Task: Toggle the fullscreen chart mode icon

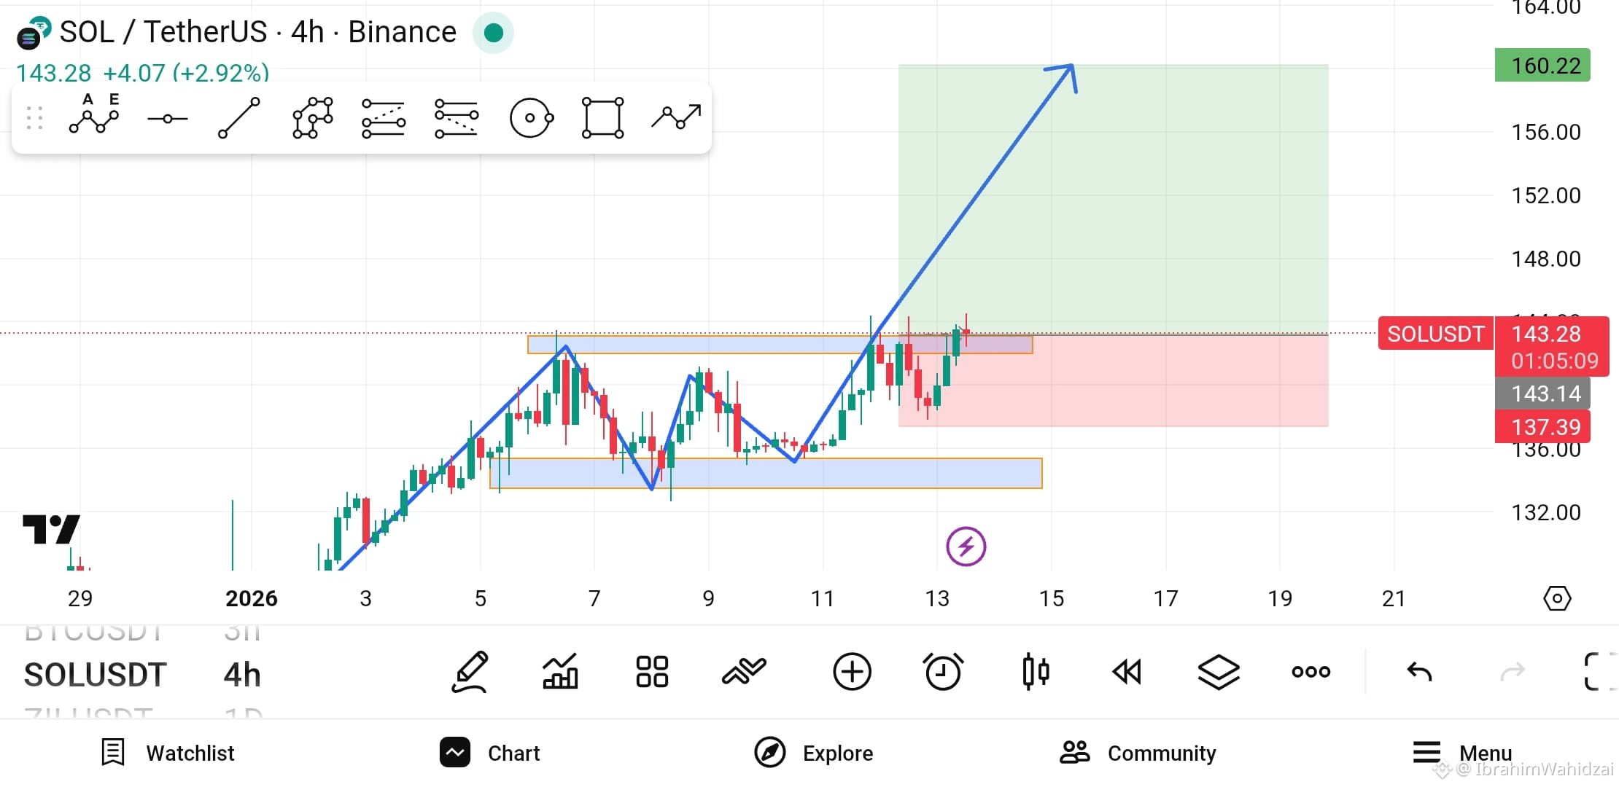Action: pyautogui.click(x=1600, y=671)
